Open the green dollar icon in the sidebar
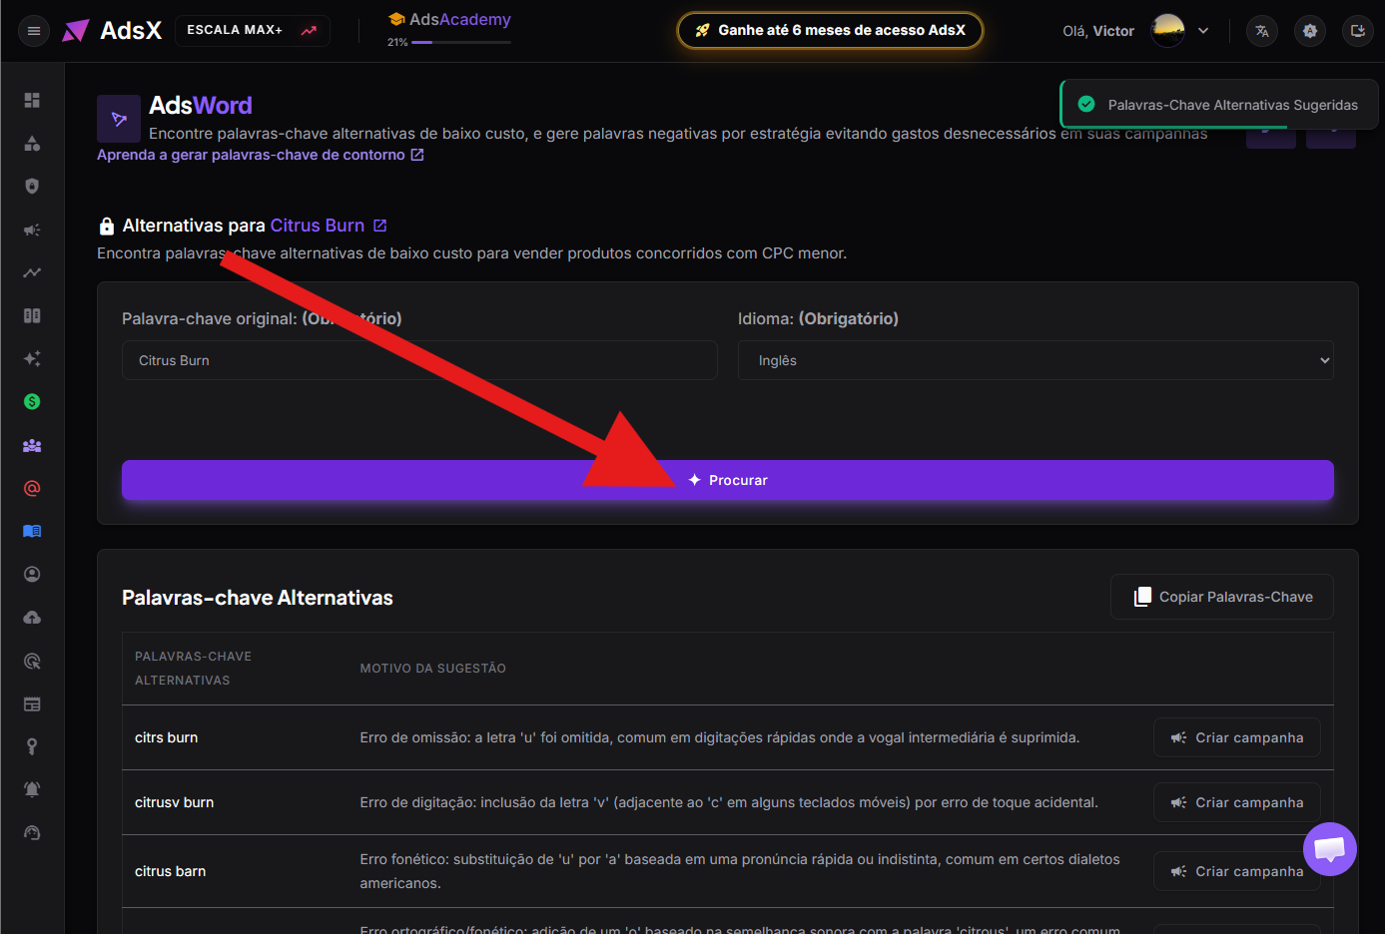 click(32, 401)
